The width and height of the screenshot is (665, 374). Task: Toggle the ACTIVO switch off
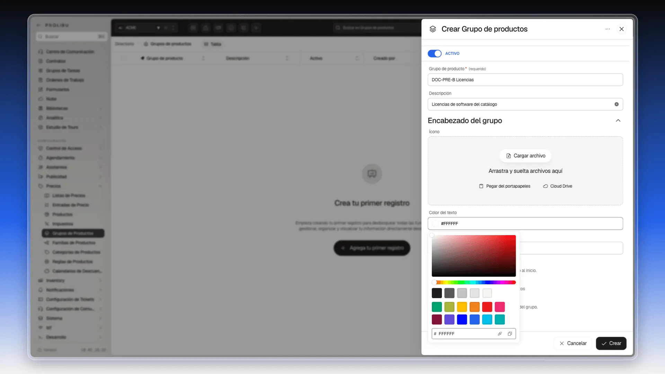tap(434, 53)
